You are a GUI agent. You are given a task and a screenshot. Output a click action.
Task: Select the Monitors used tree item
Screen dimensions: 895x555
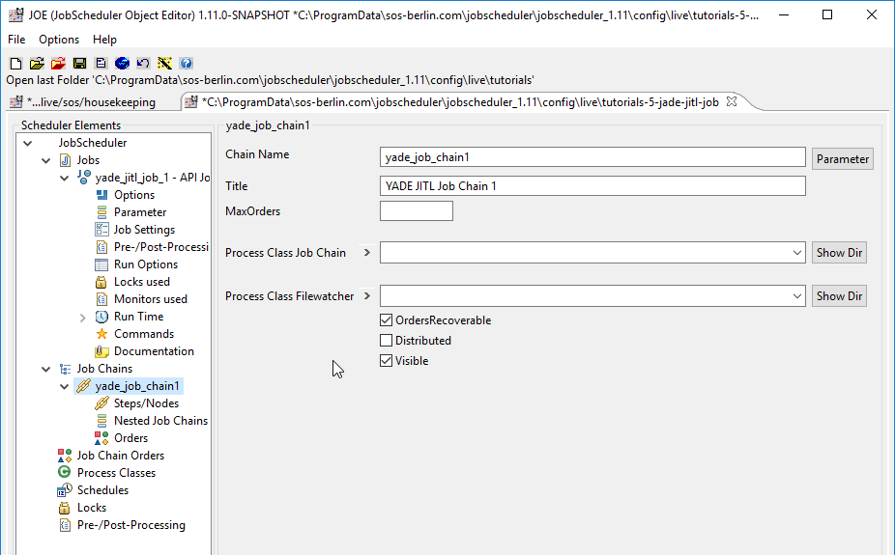click(x=151, y=299)
